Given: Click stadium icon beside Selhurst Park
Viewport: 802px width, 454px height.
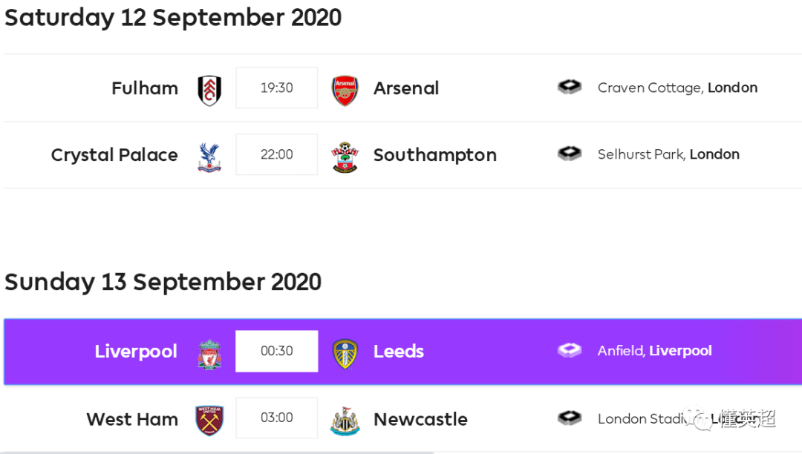Looking at the screenshot, I should (570, 154).
